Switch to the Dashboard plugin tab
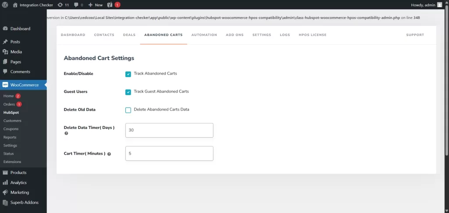449x213 pixels. (73, 35)
